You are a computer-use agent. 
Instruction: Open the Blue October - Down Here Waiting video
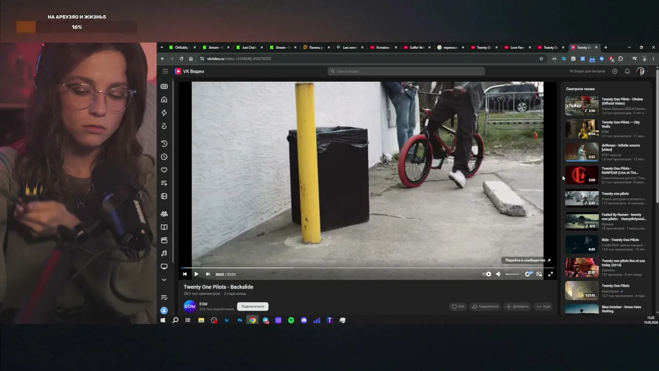(605, 309)
